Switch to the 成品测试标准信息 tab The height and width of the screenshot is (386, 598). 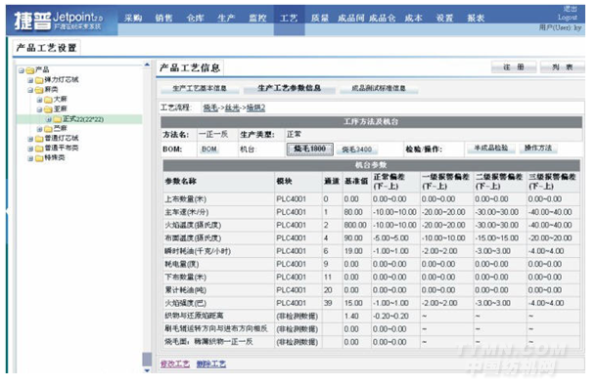[379, 88]
